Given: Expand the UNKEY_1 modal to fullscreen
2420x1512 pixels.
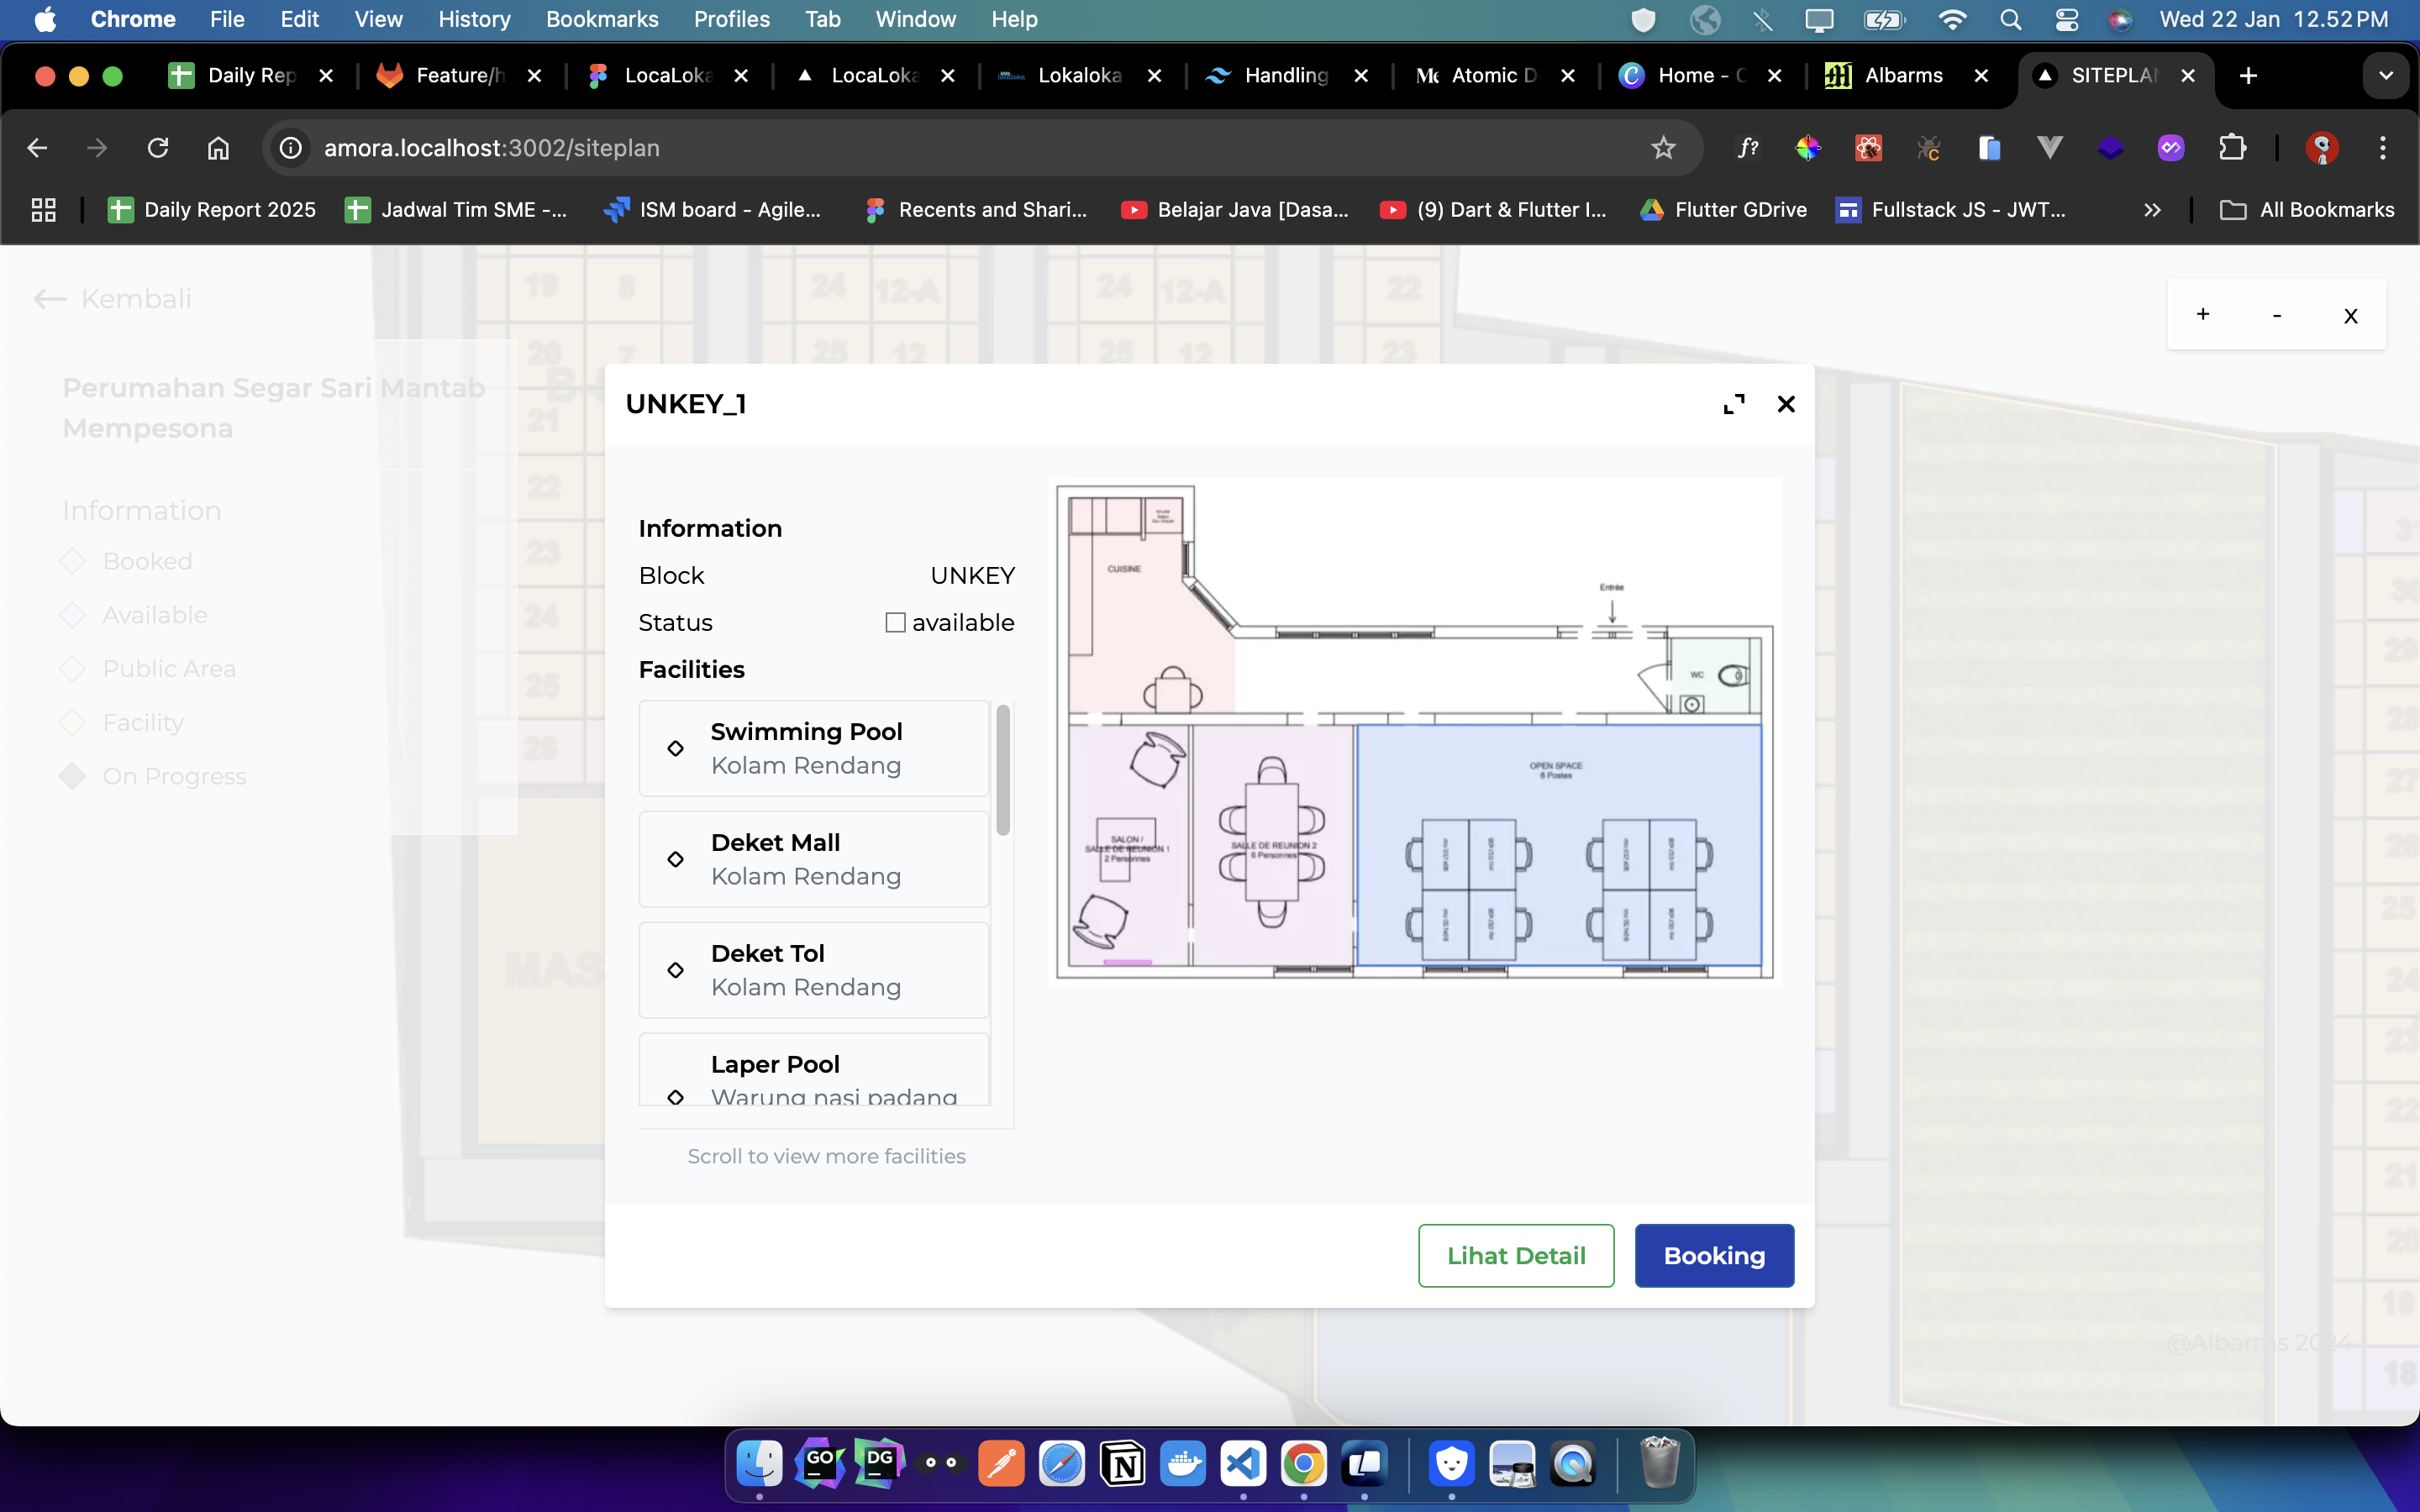Looking at the screenshot, I should [x=1734, y=404].
